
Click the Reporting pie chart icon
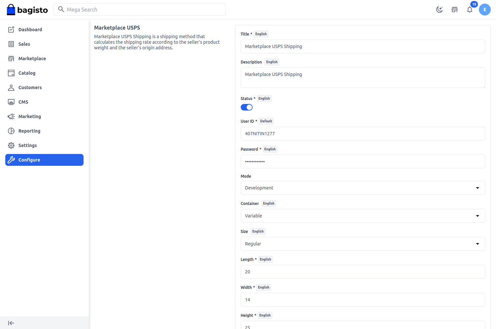coord(11,131)
